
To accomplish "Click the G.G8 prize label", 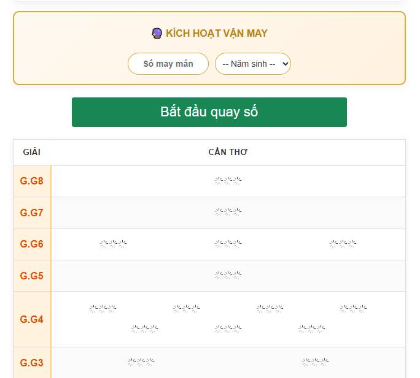I will (31, 181).
